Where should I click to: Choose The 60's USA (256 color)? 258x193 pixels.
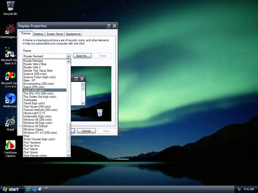coord(45,93)
